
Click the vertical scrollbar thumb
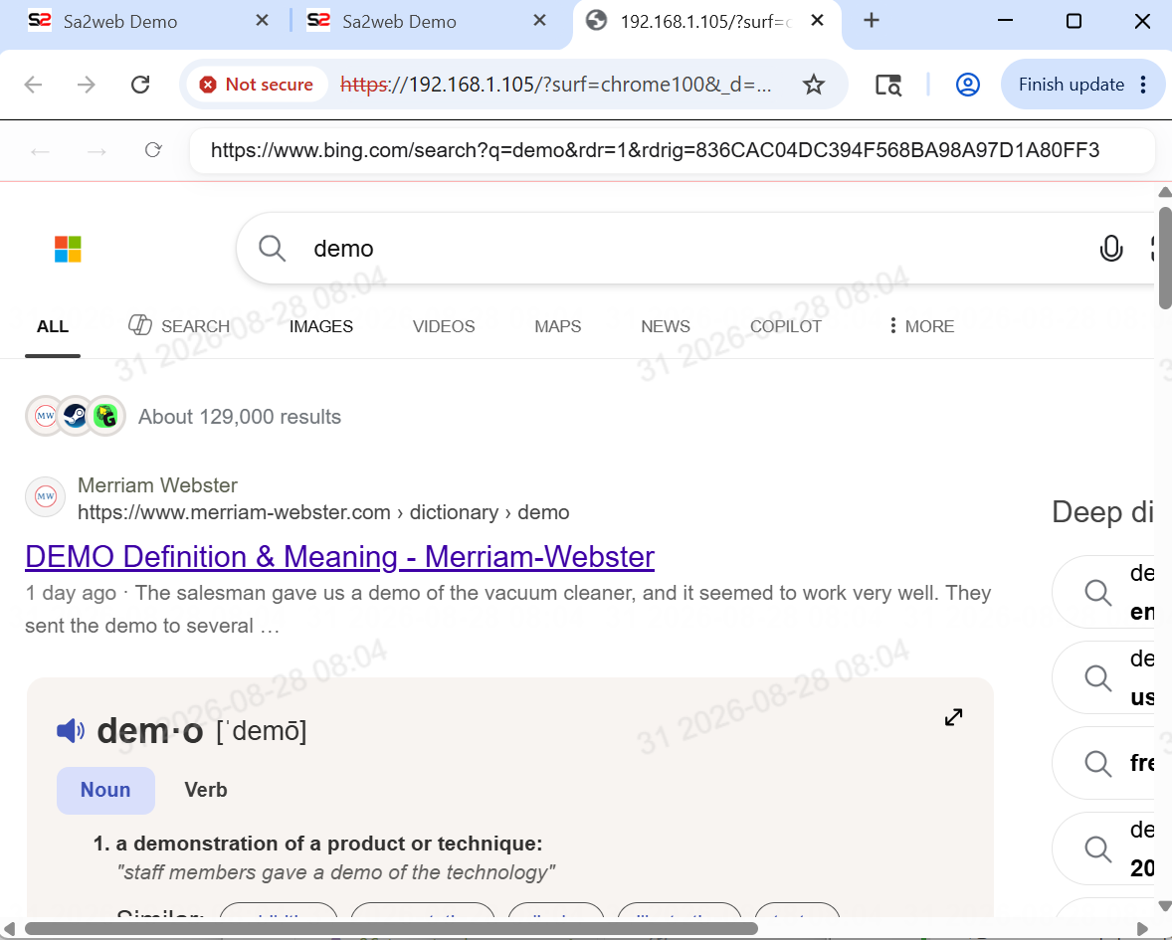[x=1165, y=257]
